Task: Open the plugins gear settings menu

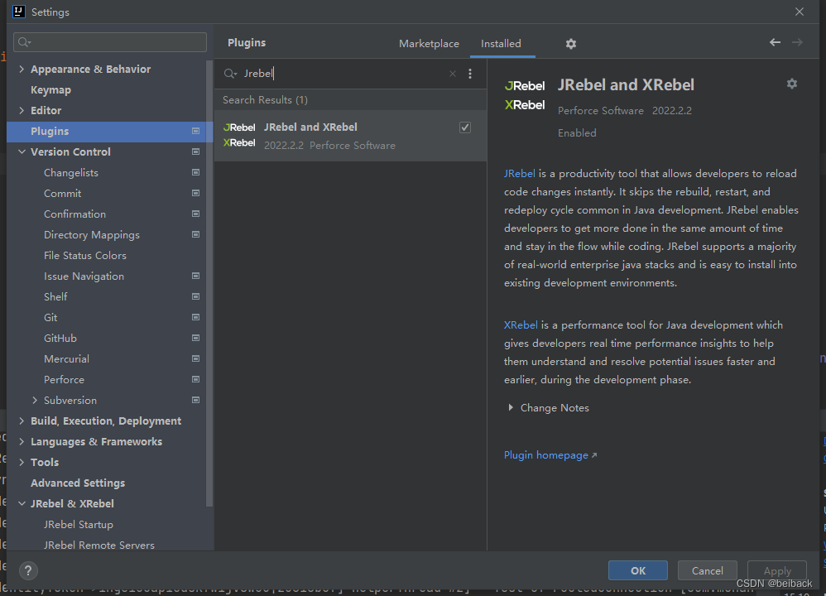Action: coord(570,44)
